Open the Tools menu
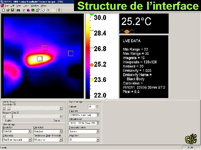 [x=26, y=6]
